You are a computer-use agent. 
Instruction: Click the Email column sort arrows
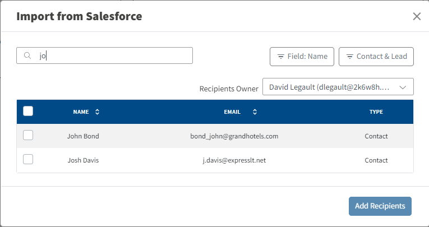point(255,112)
